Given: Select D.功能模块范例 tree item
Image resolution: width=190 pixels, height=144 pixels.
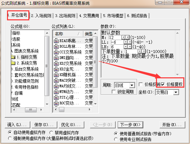Looking at the screenshot, I should pos(25,81).
